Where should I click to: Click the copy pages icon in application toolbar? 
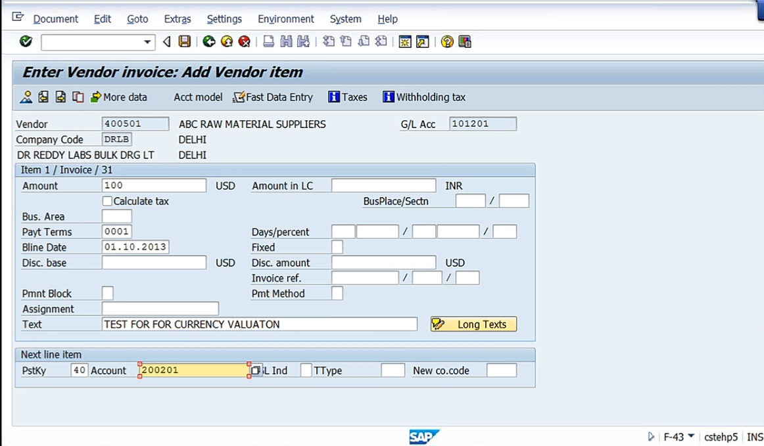point(78,97)
